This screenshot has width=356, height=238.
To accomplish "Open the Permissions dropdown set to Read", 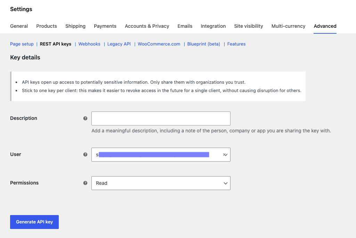I will coord(161,183).
